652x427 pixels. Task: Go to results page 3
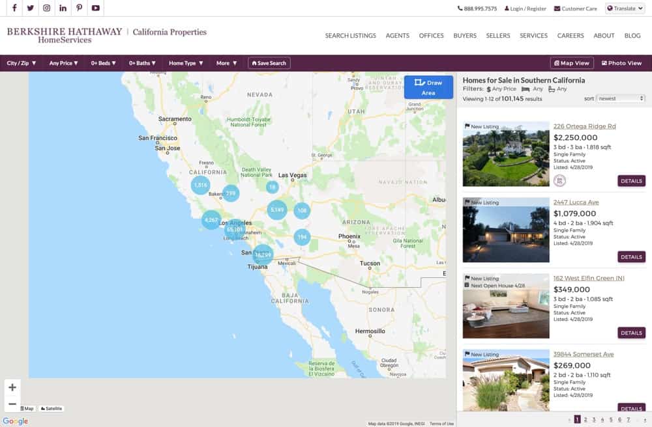(x=594, y=420)
